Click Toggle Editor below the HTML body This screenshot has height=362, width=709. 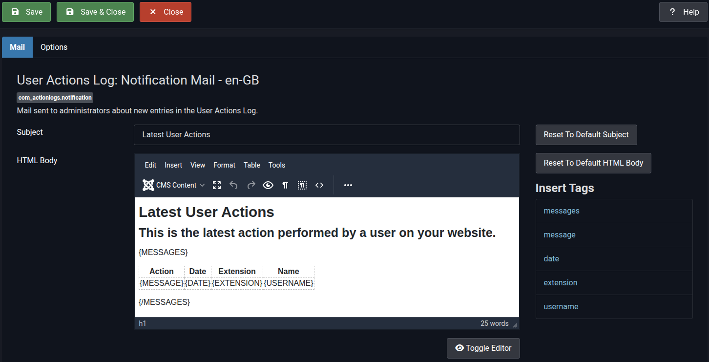pyautogui.click(x=483, y=348)
